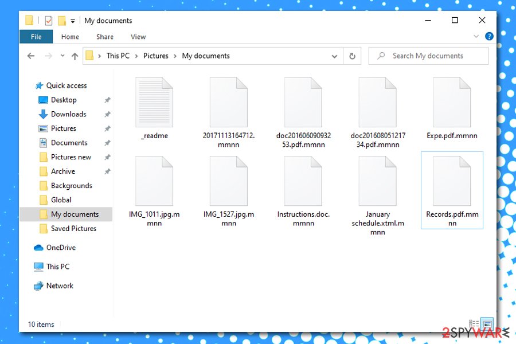The image size is (516, 344).
Task: Focus the Search My documents field
Action: tap(428, 56)
